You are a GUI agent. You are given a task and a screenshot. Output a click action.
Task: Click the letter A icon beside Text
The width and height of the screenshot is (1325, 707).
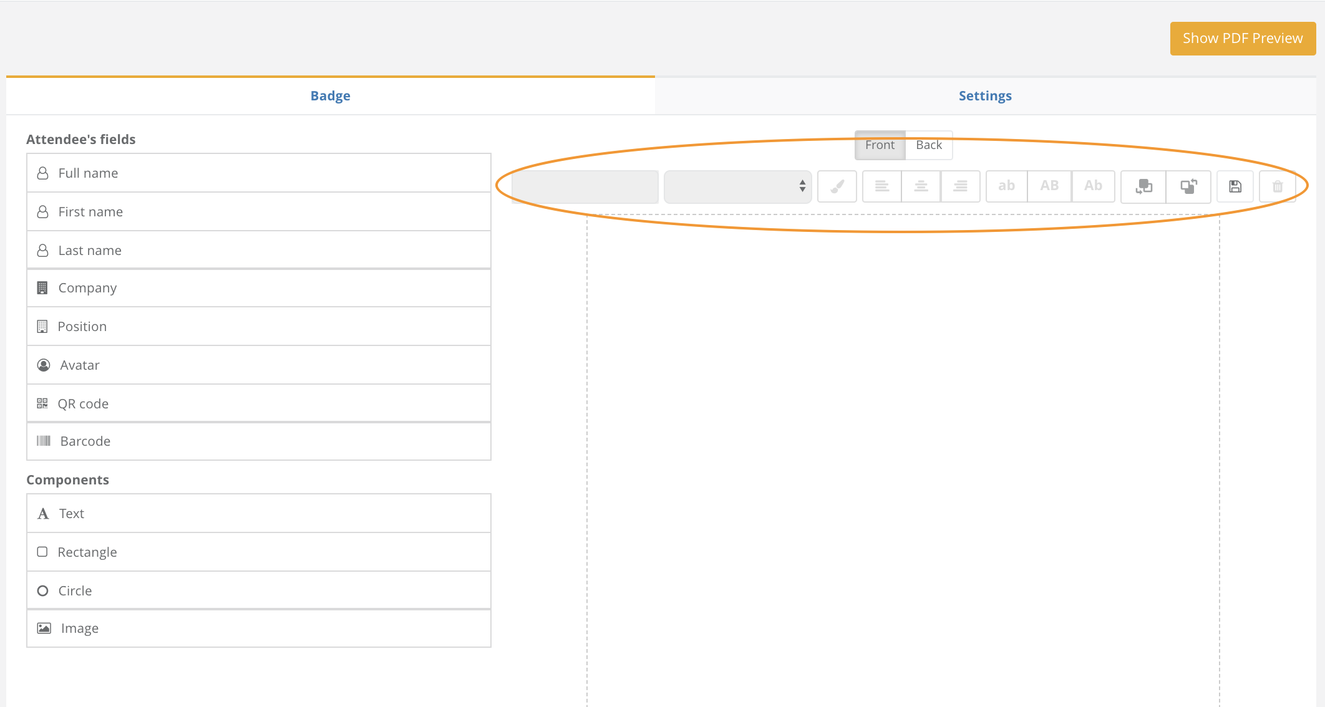(43, 514)
